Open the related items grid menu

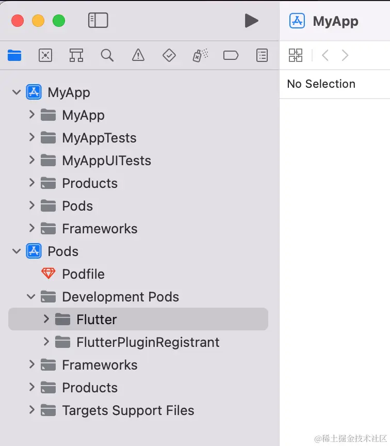tap(296, 55)
